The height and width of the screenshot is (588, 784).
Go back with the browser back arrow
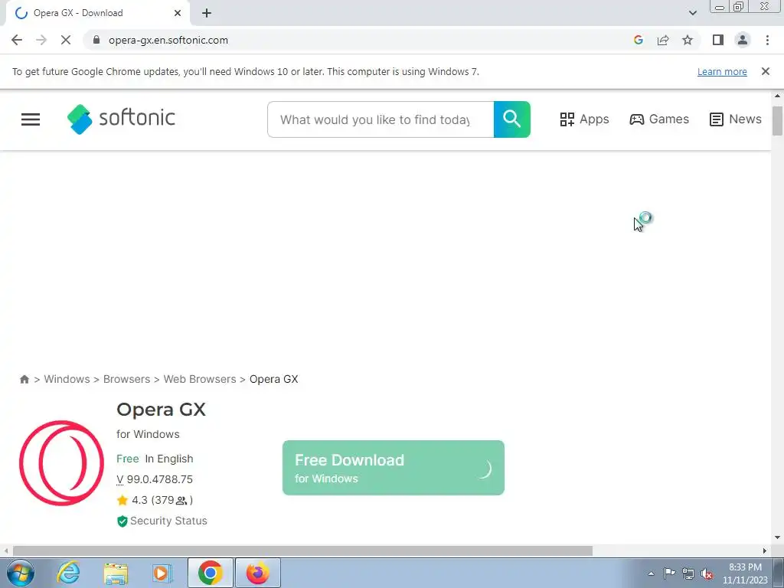(17, 40)
